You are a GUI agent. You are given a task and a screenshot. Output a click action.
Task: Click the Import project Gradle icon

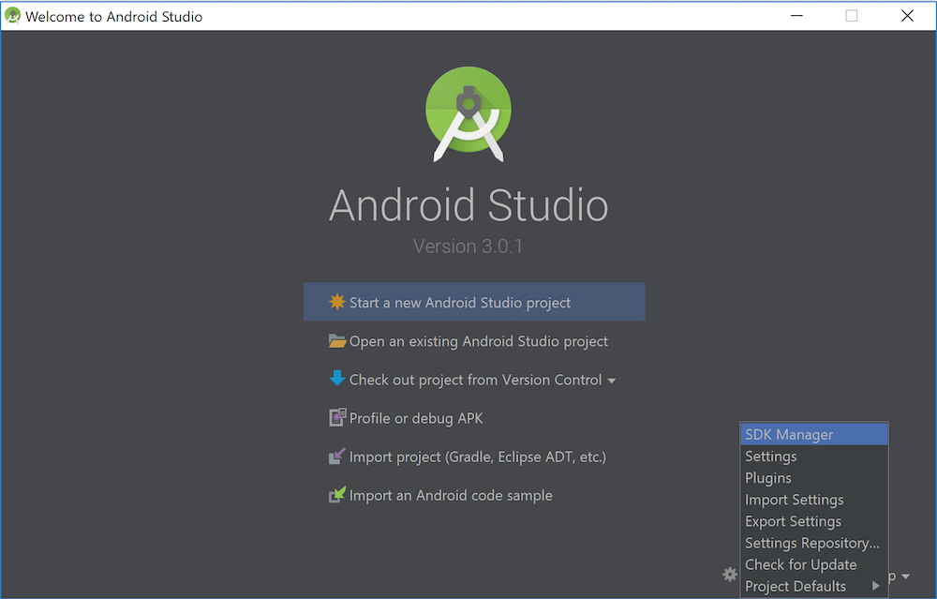point(338,457)
